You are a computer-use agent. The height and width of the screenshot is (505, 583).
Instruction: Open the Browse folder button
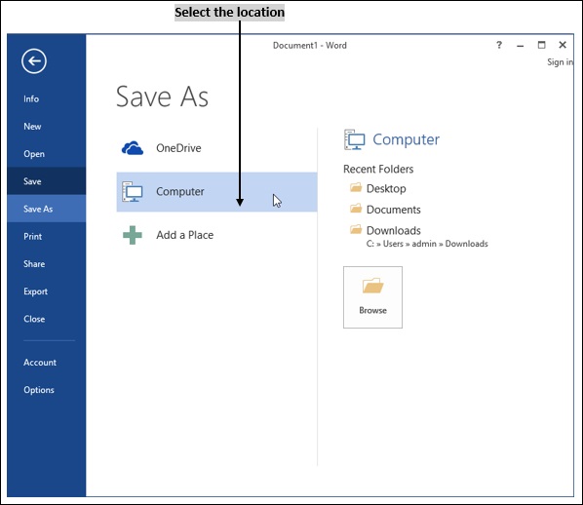(372, 297)
